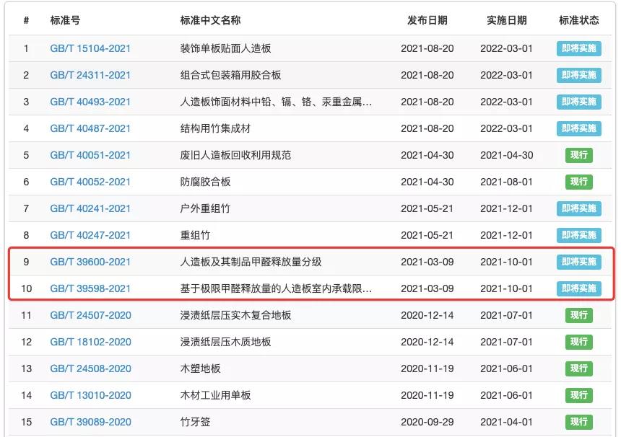Click the 发布日期 column header
The height and width of the screenshot is (437, 621).
click(427, 20)
